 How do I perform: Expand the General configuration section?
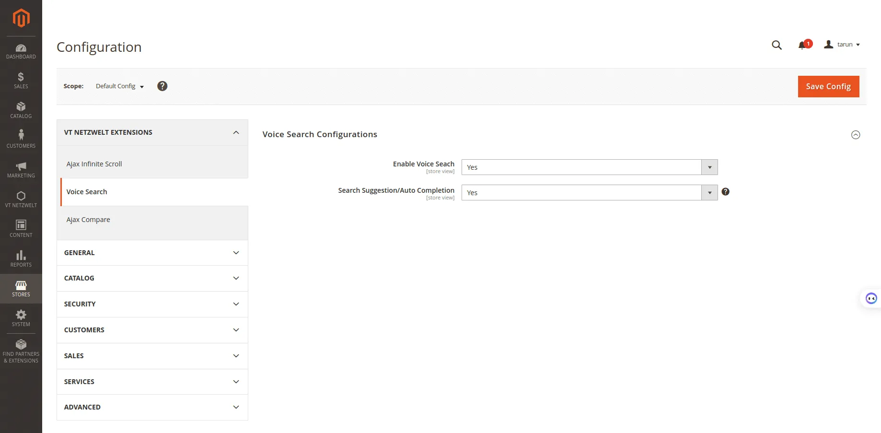pos(152,253)
